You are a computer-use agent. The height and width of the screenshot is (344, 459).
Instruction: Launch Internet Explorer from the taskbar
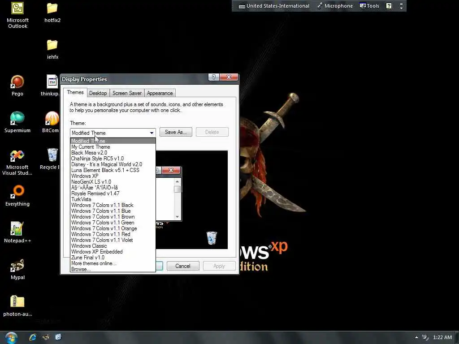(33, 337)
